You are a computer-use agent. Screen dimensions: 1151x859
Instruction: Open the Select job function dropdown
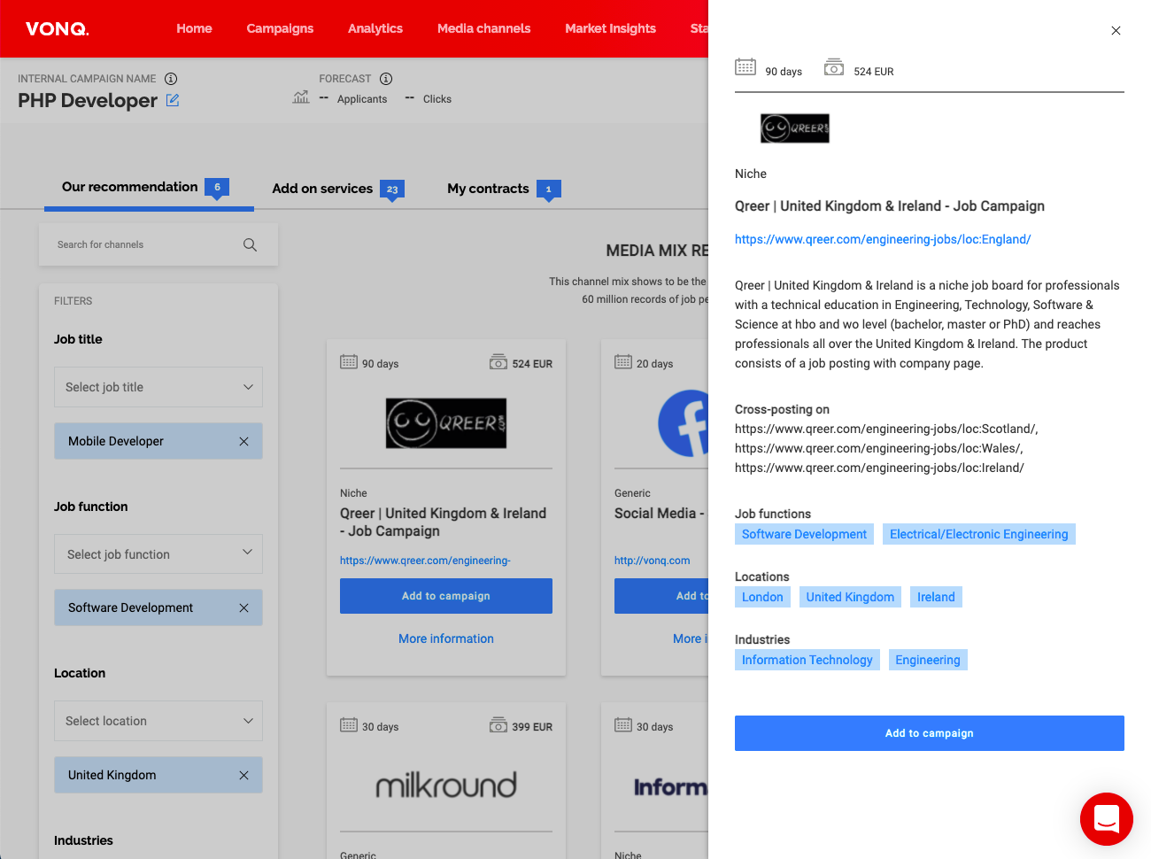click(x=158, y=553)
